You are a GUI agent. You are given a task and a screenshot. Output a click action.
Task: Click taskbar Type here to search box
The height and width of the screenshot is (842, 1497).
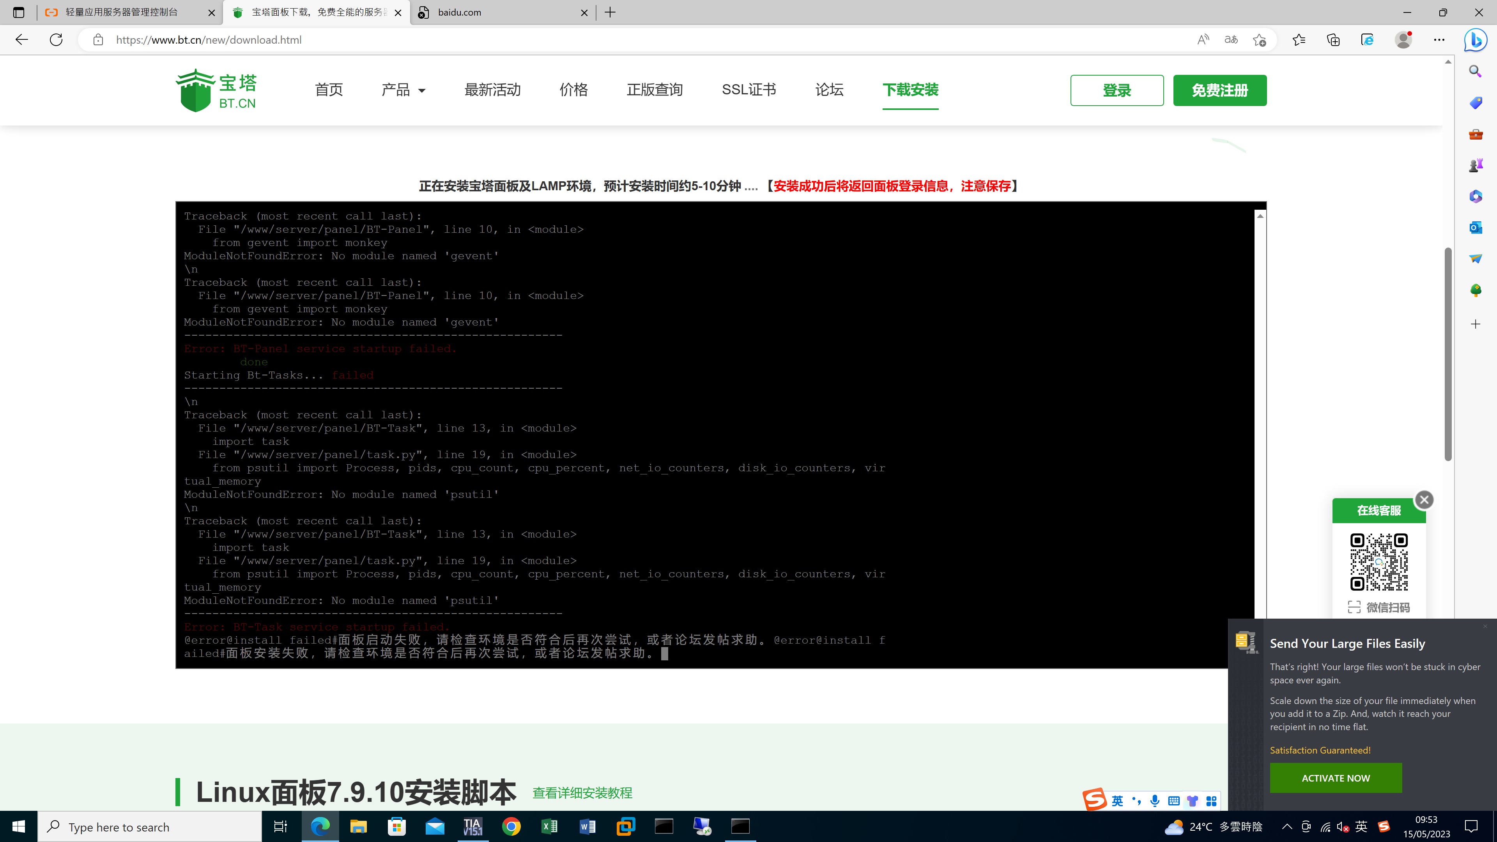click(x=150, y=826)
